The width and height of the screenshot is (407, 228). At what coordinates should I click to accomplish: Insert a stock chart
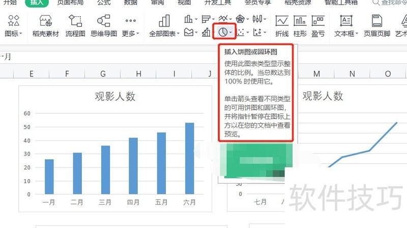pos(257,19)
